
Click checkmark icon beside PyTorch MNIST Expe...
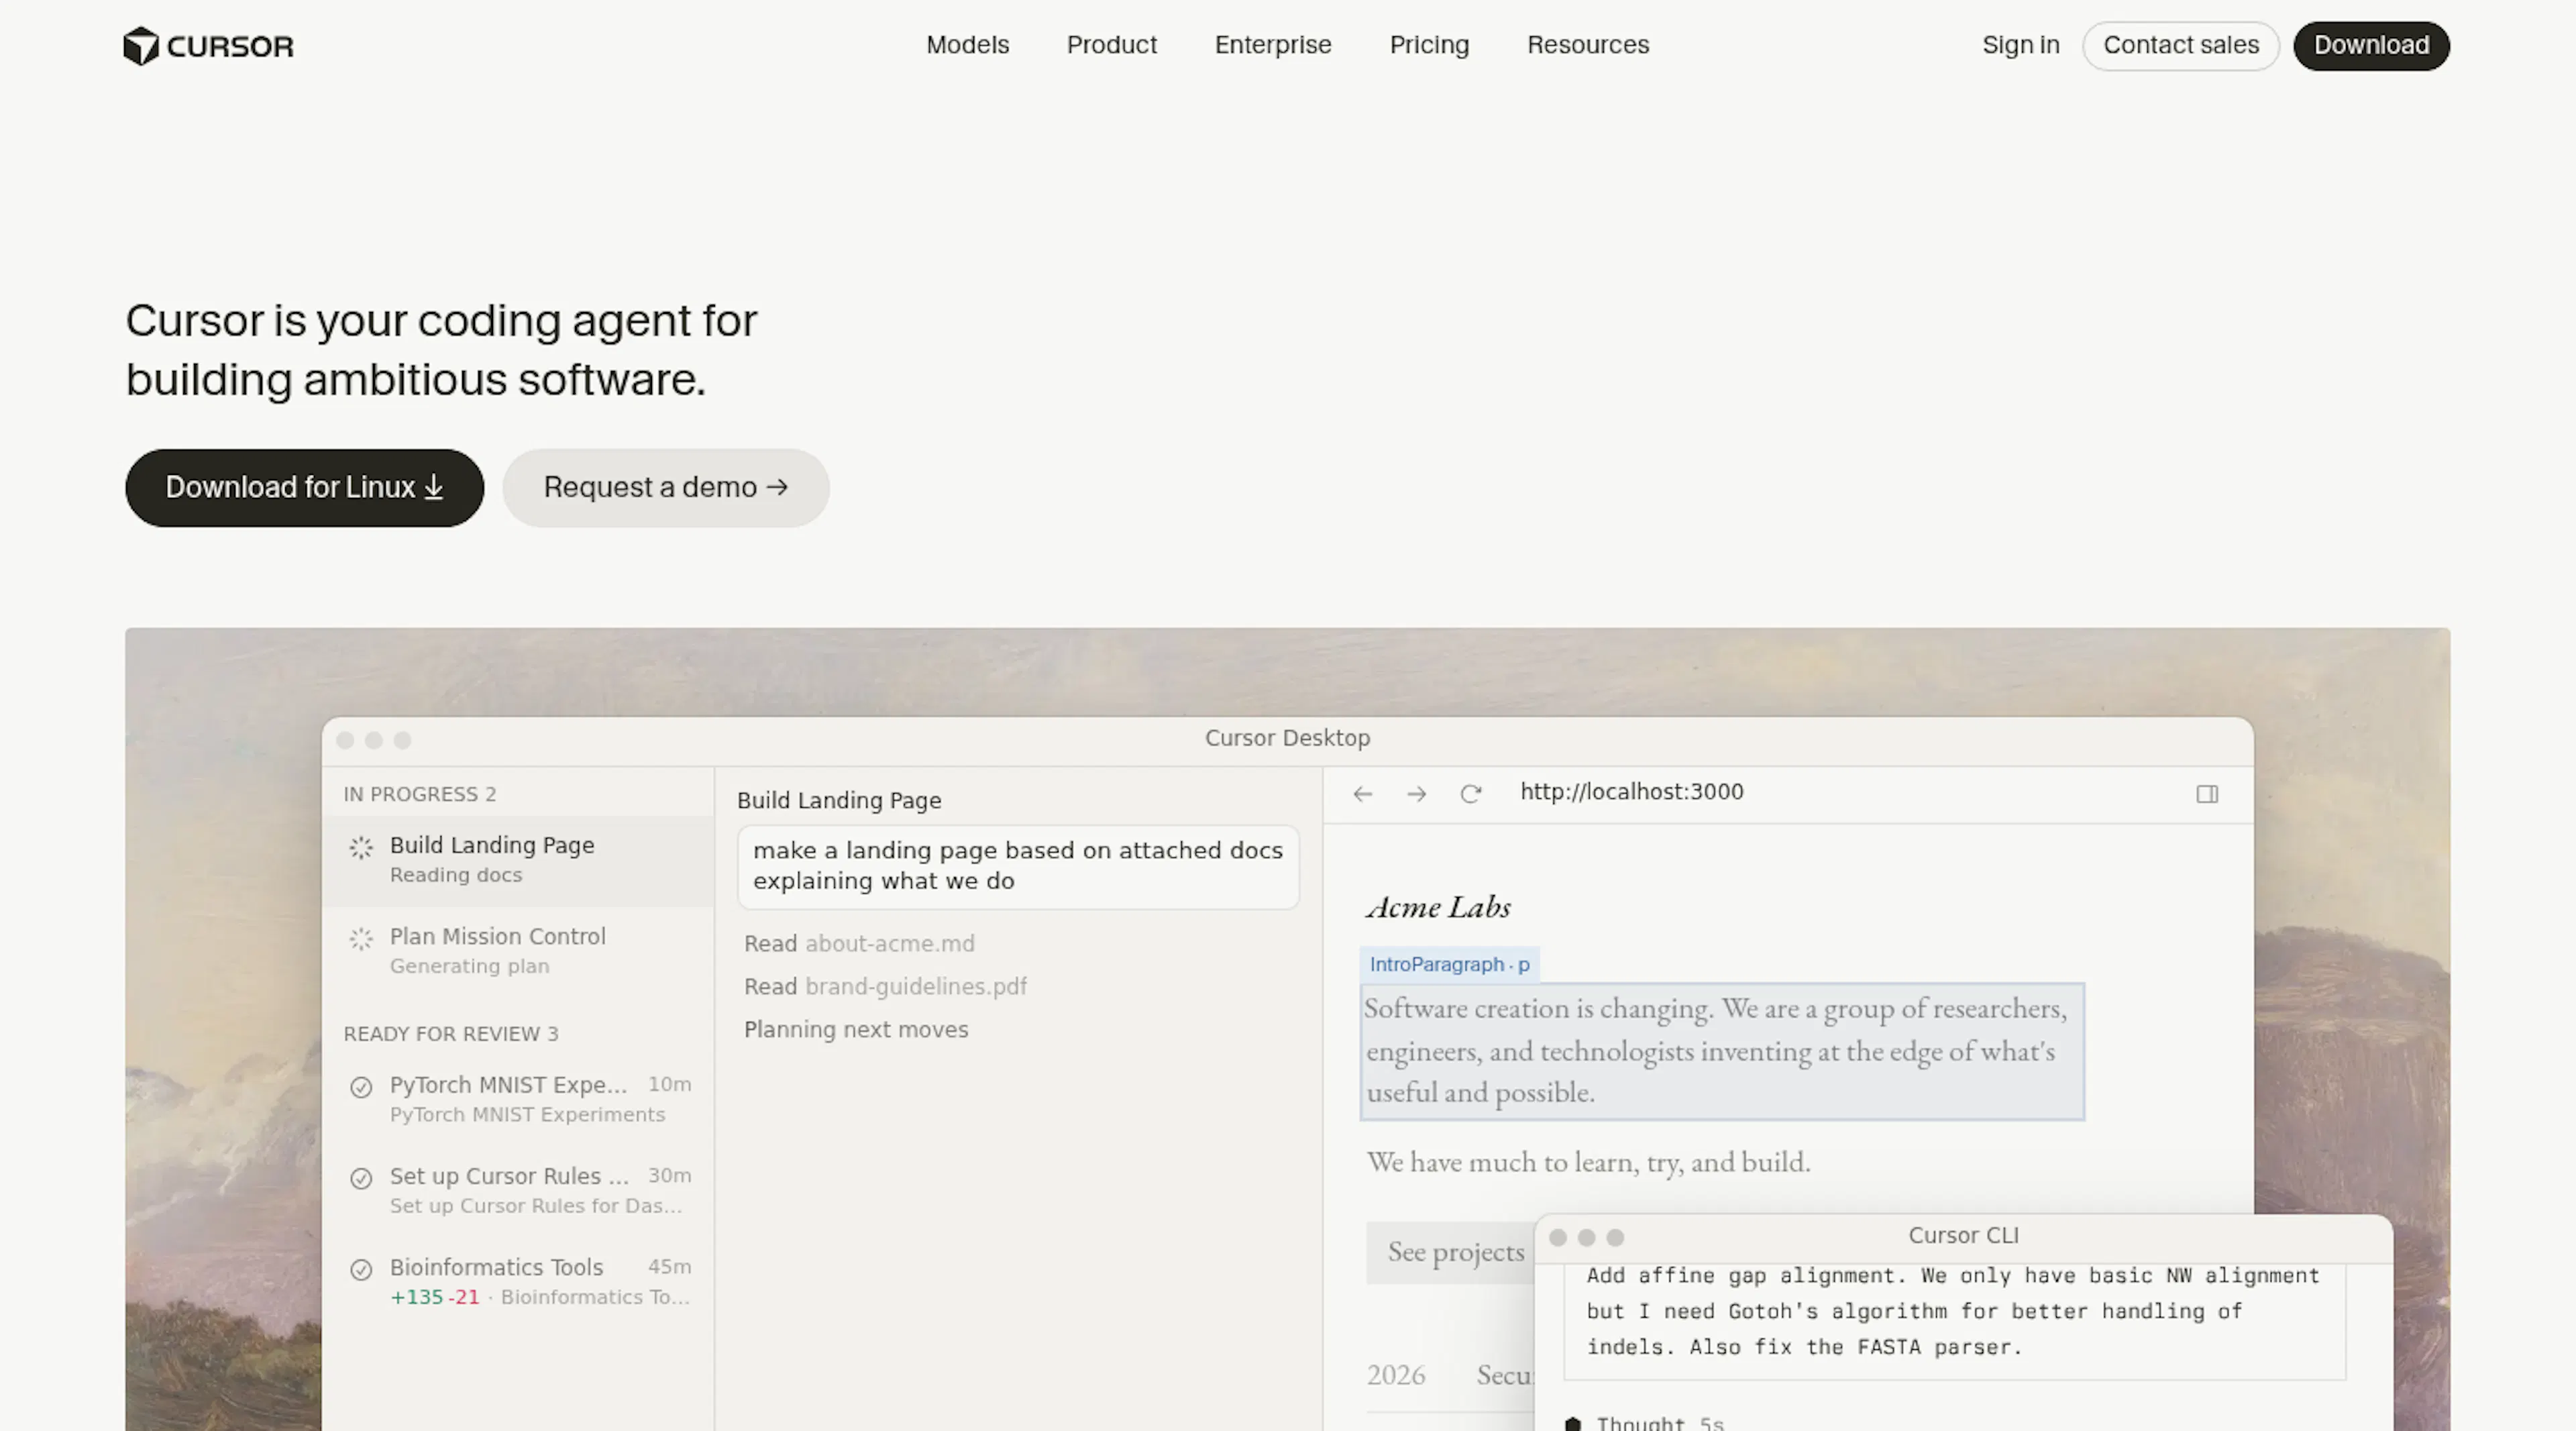361,1087
